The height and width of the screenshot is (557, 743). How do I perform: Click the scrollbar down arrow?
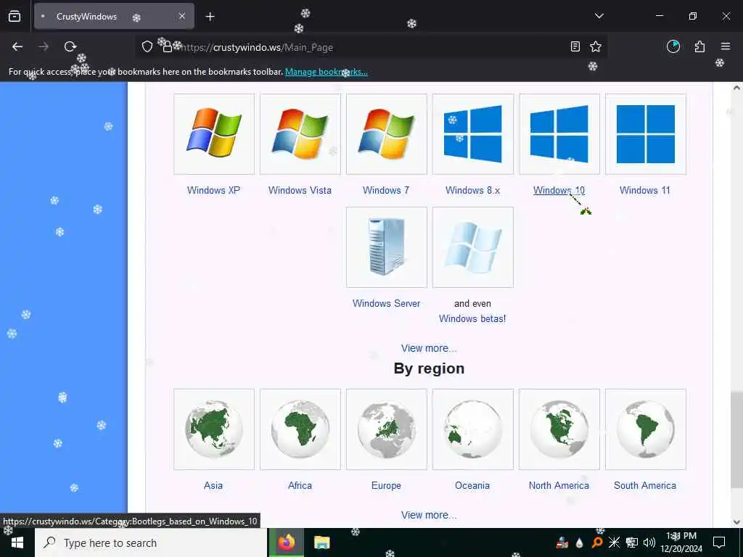[x=737, y=522]
